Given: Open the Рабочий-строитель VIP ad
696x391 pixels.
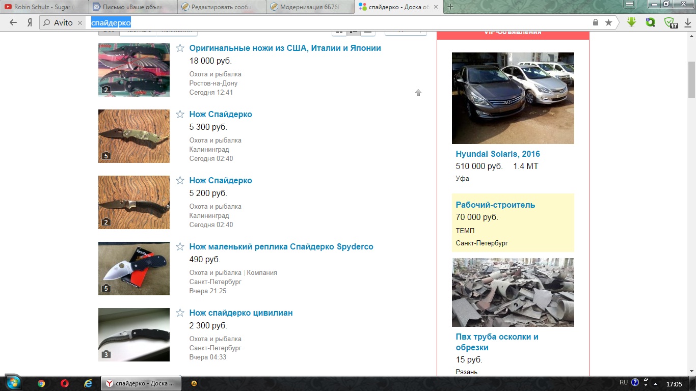Looking at the screenshot, I should (495, 205).
